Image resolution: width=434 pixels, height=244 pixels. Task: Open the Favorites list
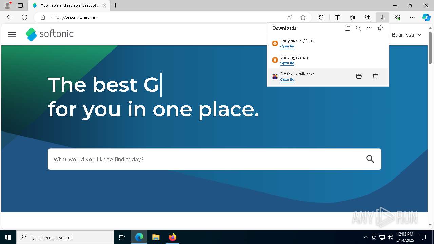(353, 17)
